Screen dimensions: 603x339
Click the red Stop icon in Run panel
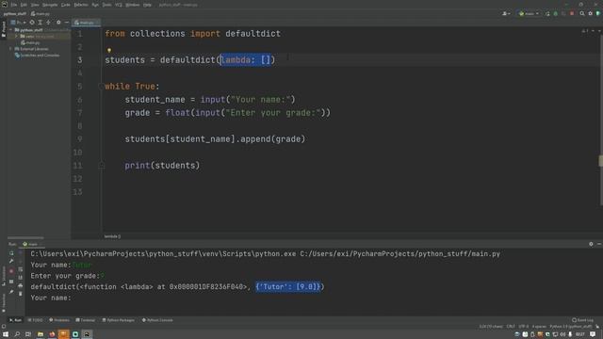pos(11,271)
